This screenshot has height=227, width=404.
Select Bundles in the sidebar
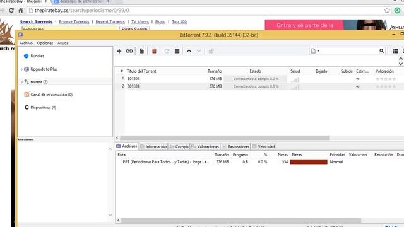tap(37, 56)
